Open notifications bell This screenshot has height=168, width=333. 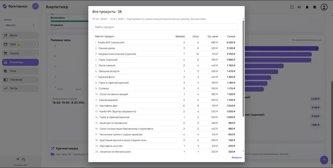pyautogui.click(x=307, y=7)
